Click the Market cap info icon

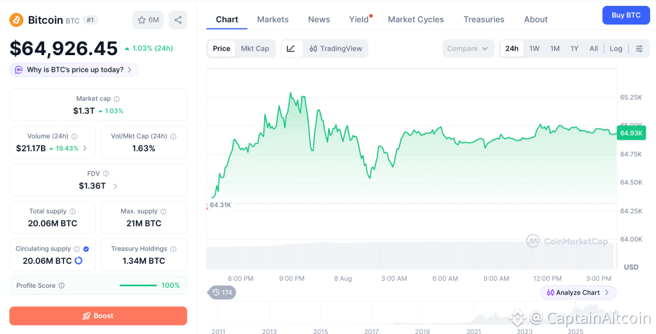[x=117, y=99]
